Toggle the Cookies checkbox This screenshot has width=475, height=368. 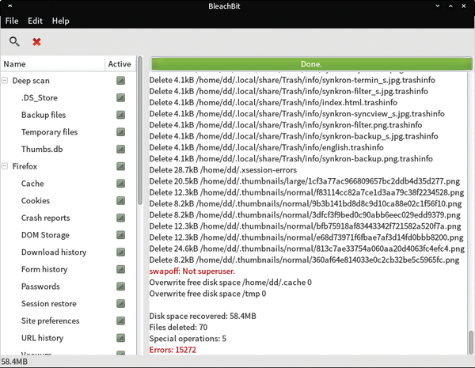coord(121,200)
